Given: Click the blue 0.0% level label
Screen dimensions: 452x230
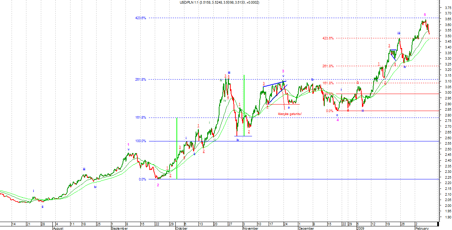Looking at the screenshot, I should [142, 179].
